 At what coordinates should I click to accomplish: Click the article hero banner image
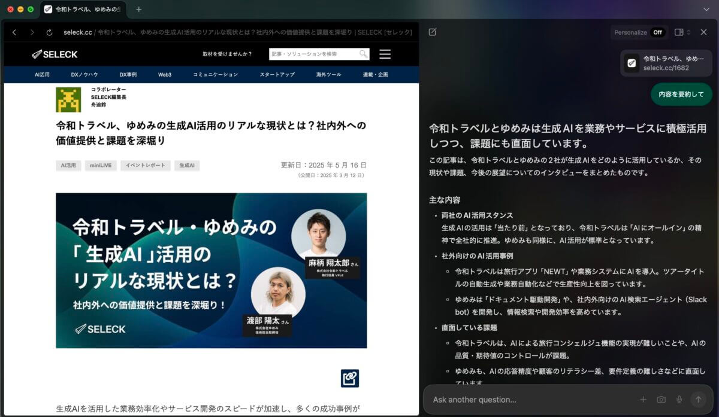point(212,270)
